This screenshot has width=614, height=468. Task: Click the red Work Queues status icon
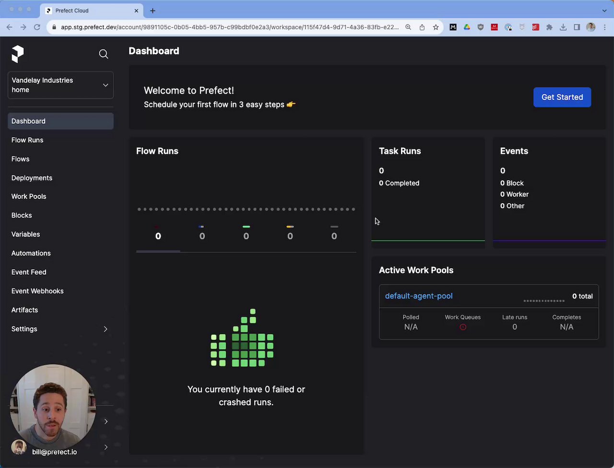point(463,327)
